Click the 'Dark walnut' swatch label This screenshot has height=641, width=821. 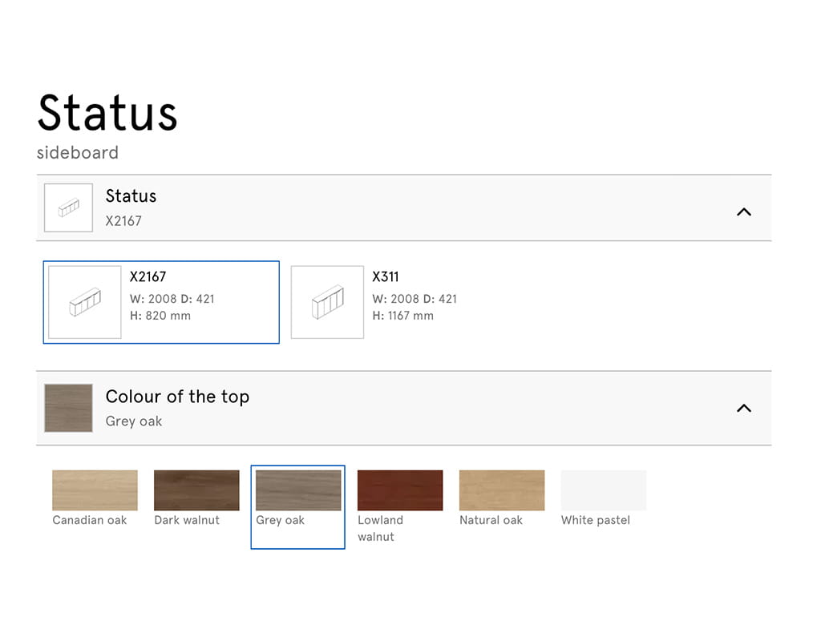(187, 520)
